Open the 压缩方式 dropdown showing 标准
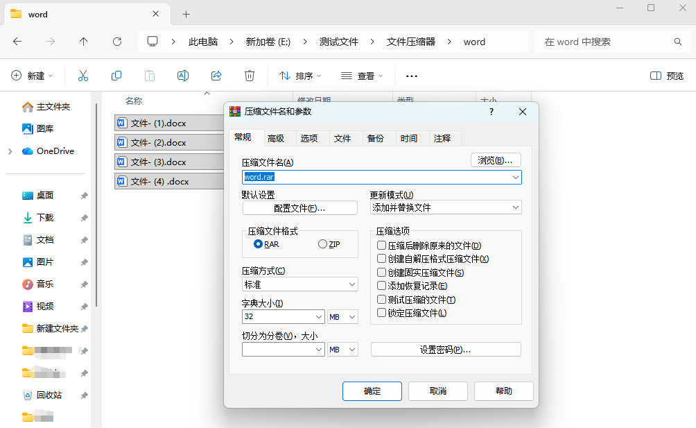Viewport: 696px width, 428px height. click(x=299, y=284)
